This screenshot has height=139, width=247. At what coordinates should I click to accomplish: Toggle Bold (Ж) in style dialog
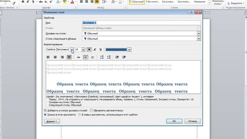tap(89, 50)
